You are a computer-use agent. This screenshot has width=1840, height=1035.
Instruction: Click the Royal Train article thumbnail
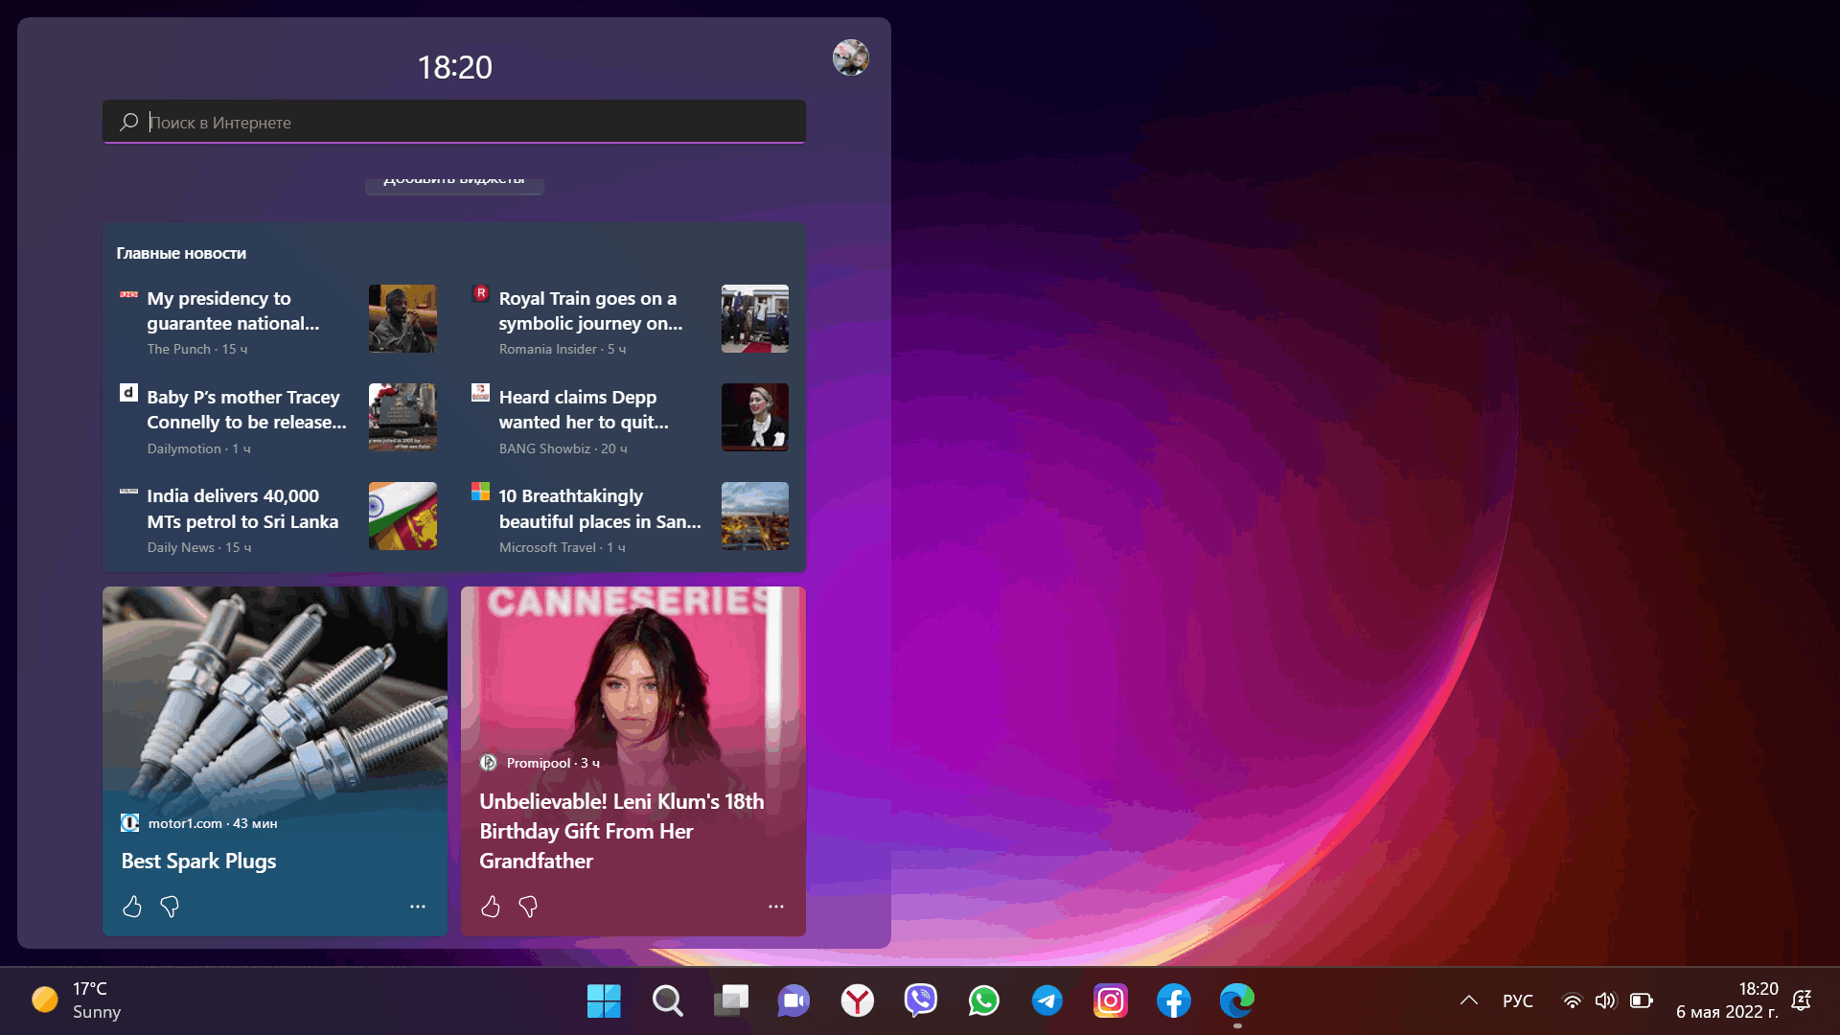point(755,318)
